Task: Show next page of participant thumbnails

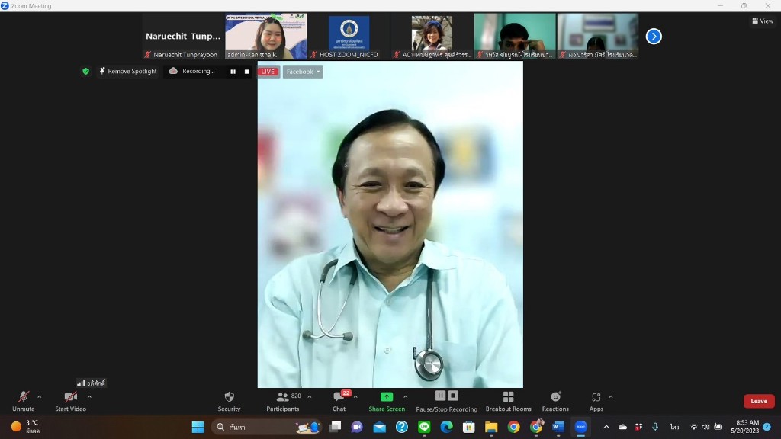Action: [654, 36]
